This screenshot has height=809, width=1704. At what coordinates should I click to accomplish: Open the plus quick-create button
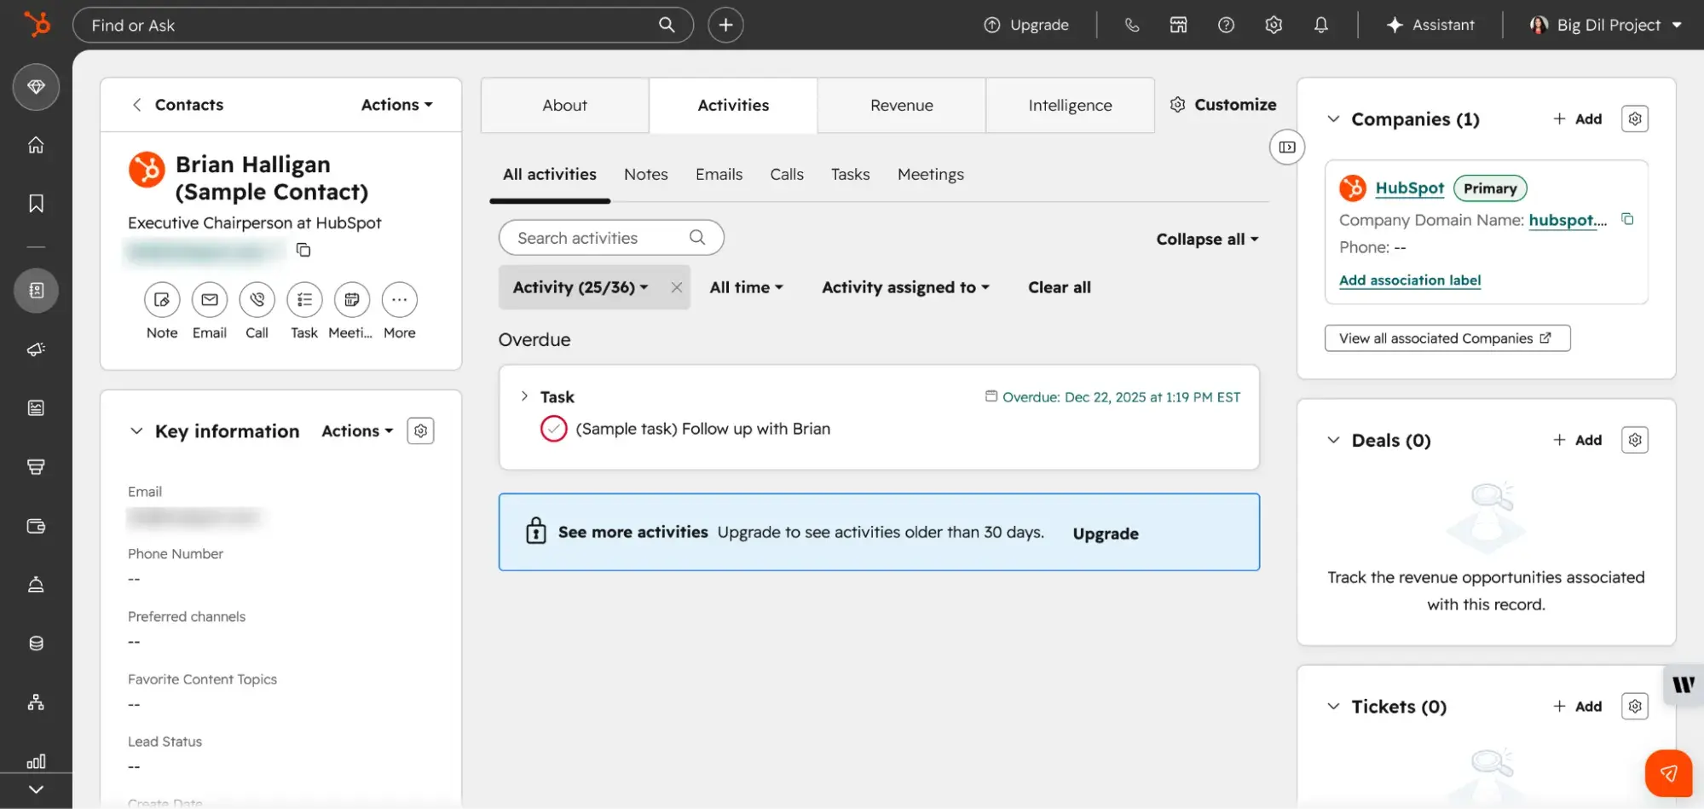[725, 25]
